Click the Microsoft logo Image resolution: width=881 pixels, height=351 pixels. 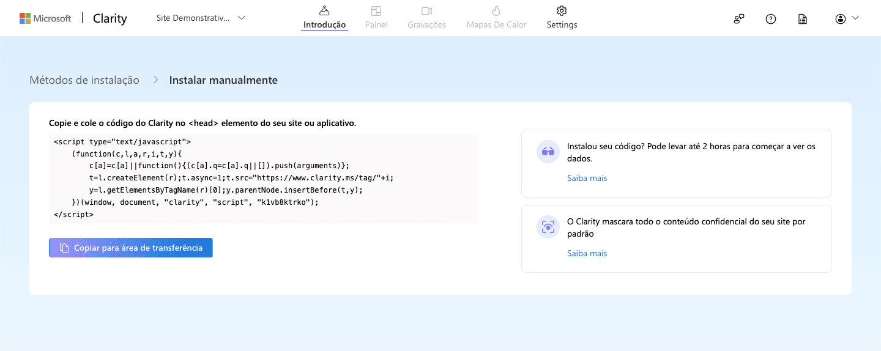coord(45,18)
